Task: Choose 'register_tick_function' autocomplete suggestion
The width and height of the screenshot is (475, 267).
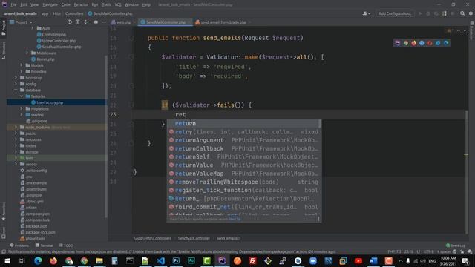Action: pos(244,190)
